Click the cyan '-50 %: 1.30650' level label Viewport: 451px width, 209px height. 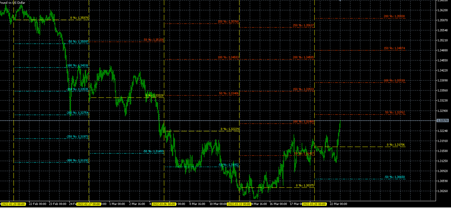coord(394,177)
